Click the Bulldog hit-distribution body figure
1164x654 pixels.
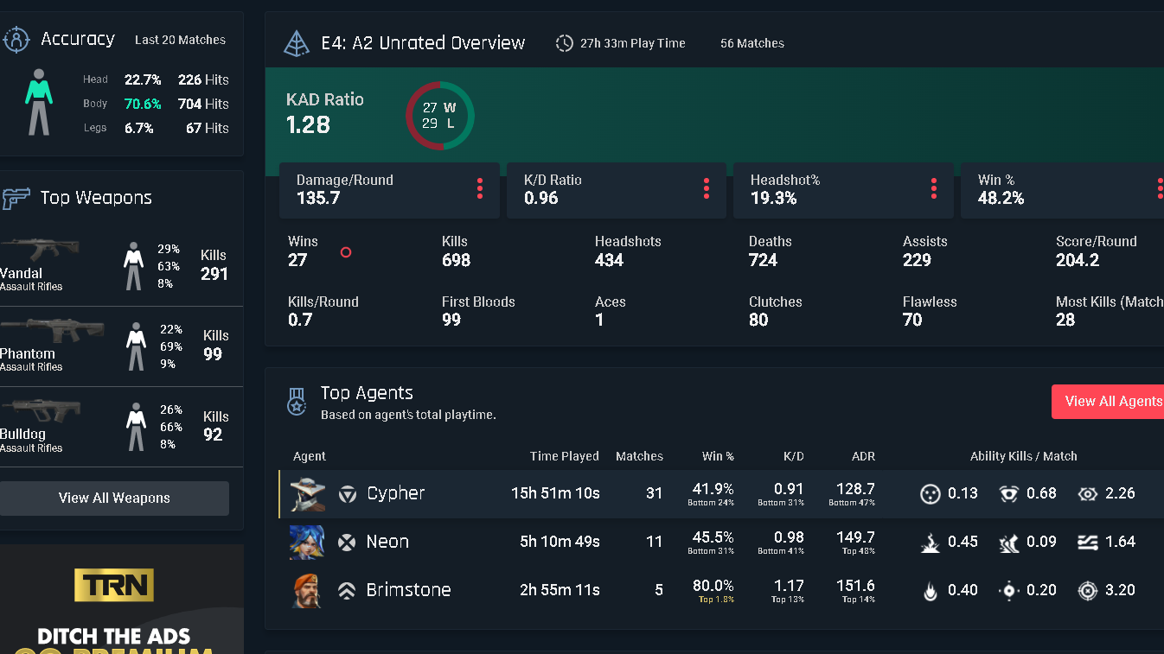[x=136, y=427]
